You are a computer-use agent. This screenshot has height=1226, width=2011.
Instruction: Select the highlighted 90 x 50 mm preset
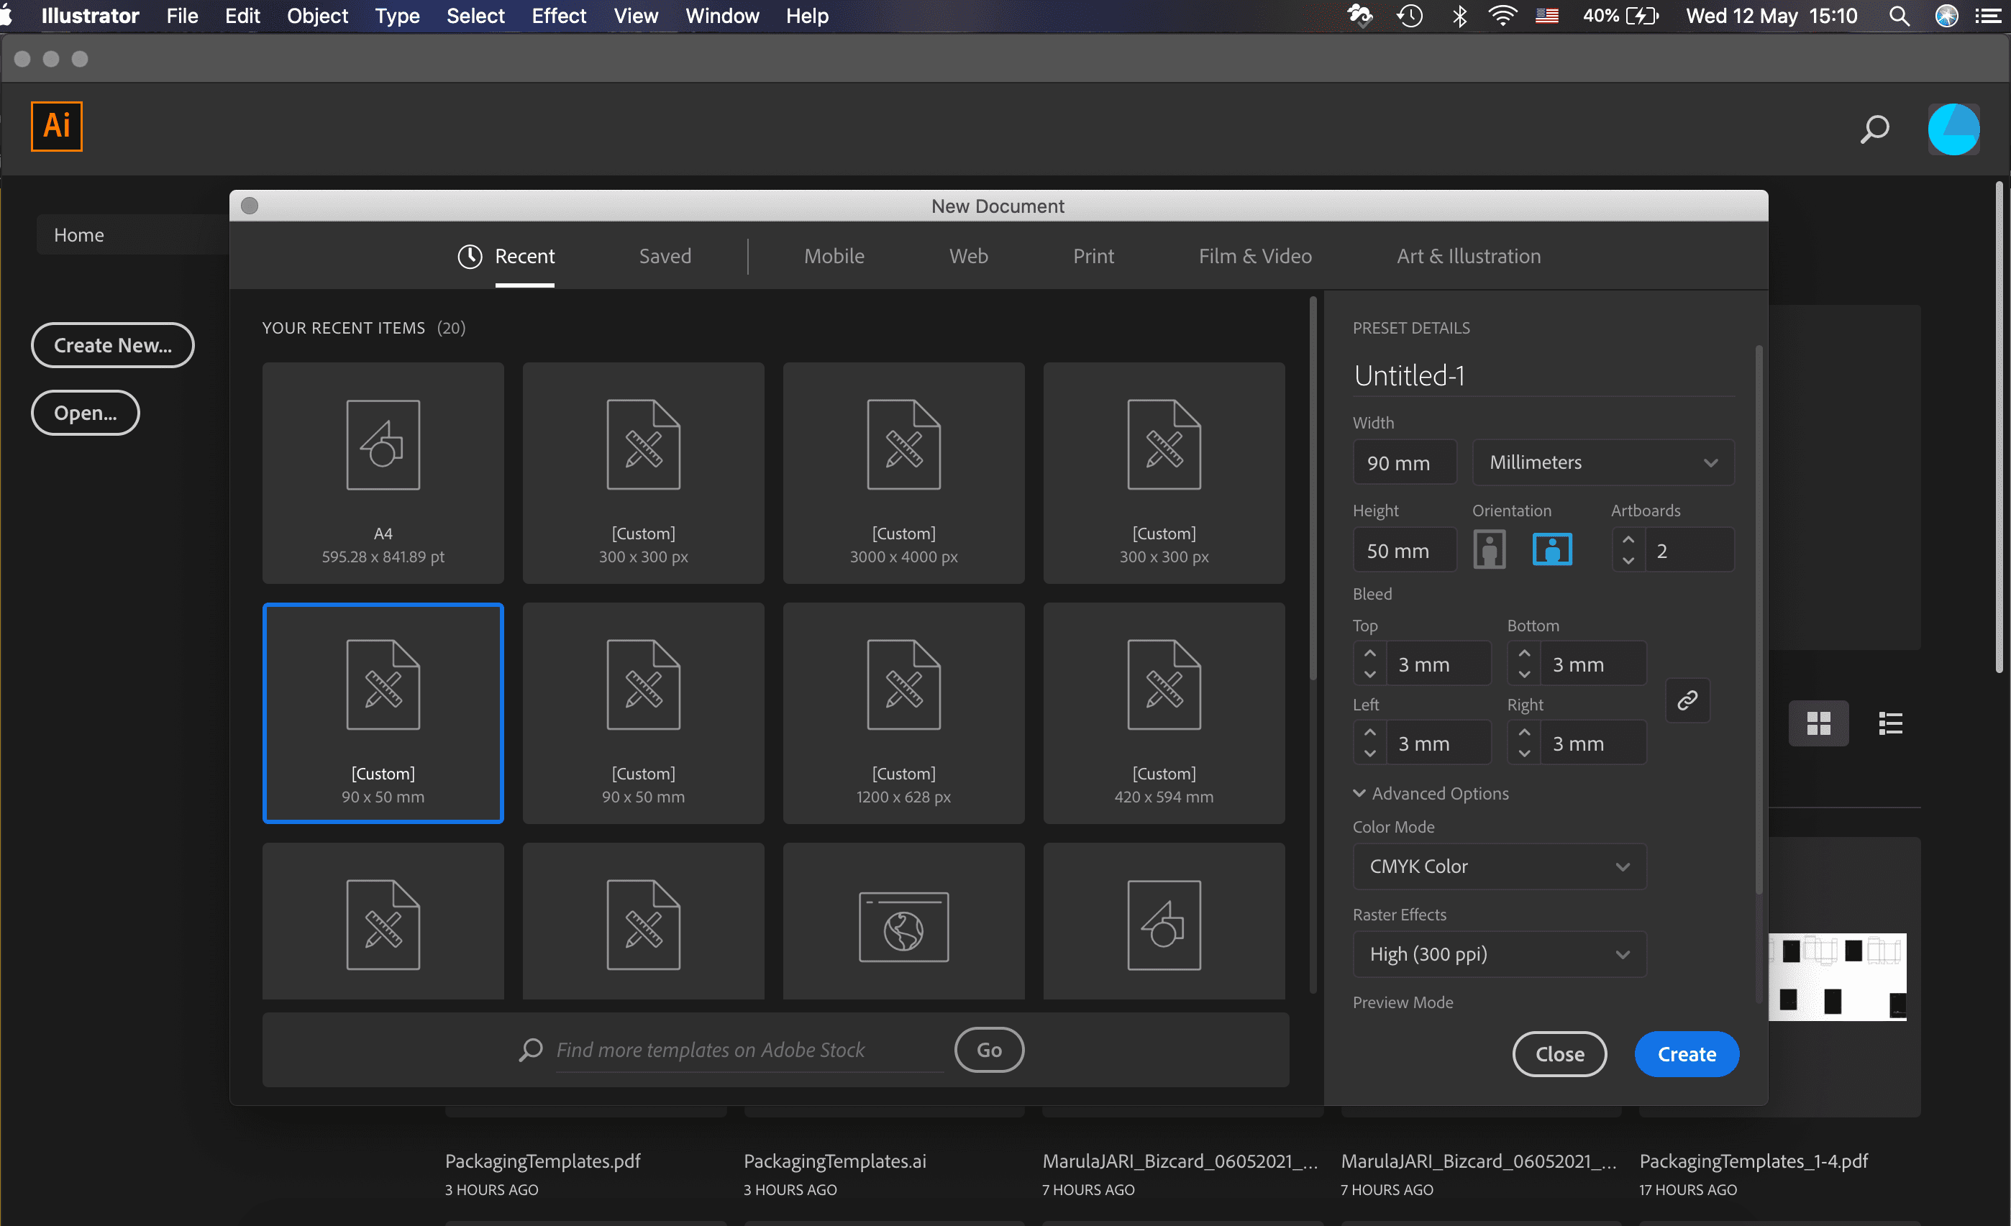pos(383,713)
